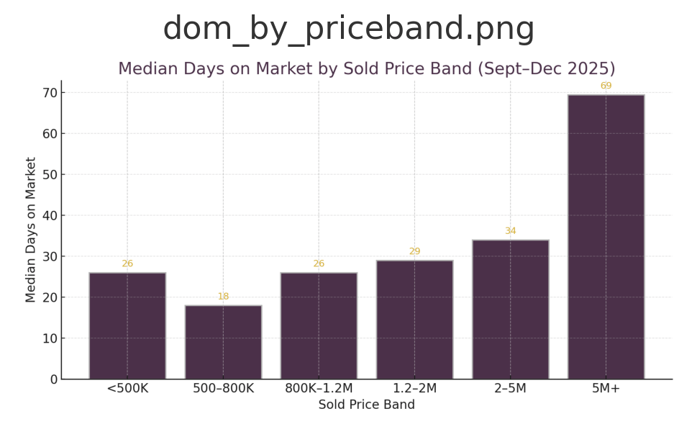Click the 69 value label above 5M+ bar

pos(606,86)
